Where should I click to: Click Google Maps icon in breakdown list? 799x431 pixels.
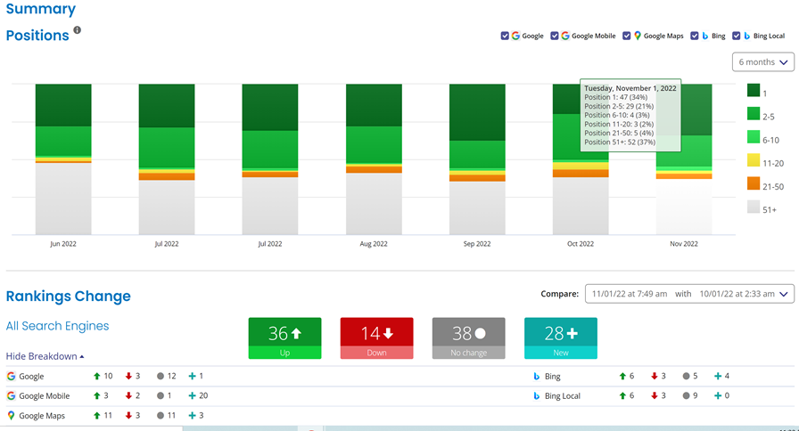(x=12, y=416)
